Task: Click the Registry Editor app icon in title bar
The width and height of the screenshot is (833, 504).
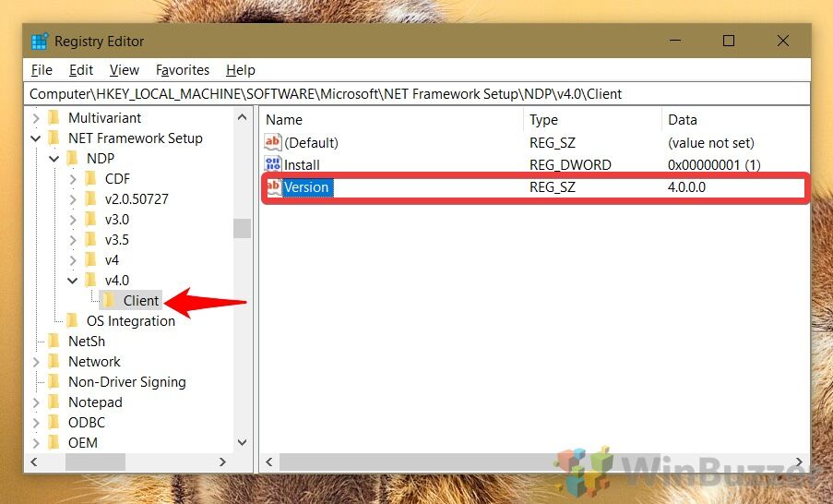Action: 40,42
